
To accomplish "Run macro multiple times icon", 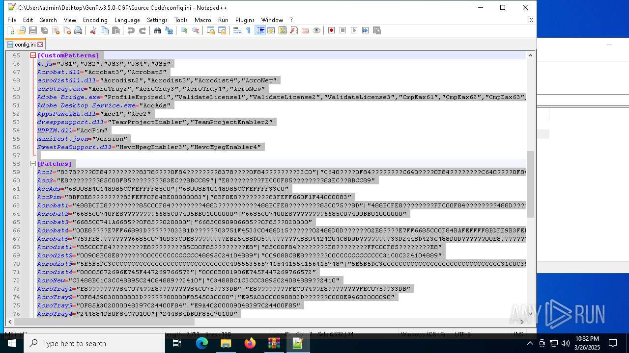I will click(365, 30).
